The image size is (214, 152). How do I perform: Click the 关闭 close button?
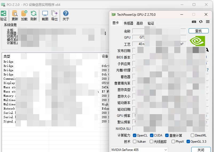tap(201, 150)
